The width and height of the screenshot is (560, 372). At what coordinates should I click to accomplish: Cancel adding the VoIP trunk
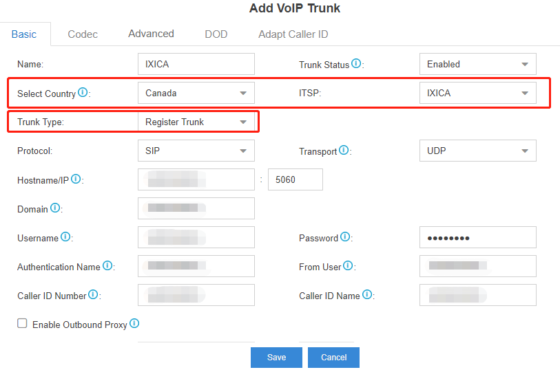[x=333, y=357]
